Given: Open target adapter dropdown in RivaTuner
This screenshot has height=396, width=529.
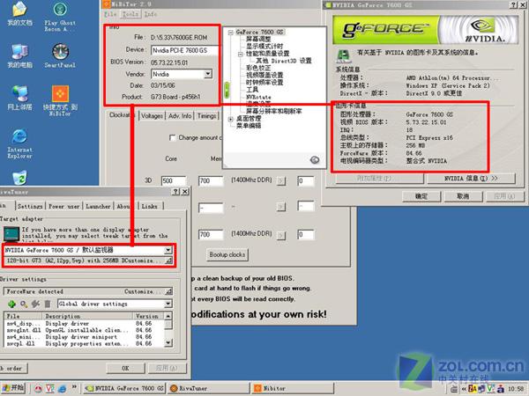Looking at the screenshot, I should 168,250.
